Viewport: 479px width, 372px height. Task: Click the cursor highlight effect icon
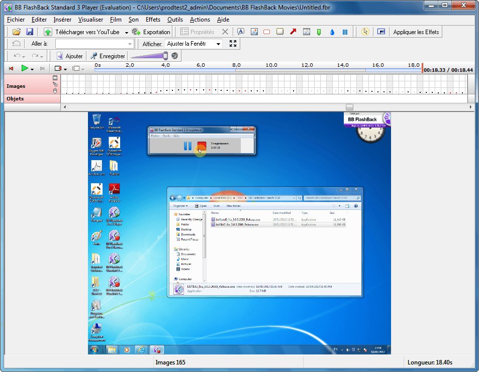[365, 32]
